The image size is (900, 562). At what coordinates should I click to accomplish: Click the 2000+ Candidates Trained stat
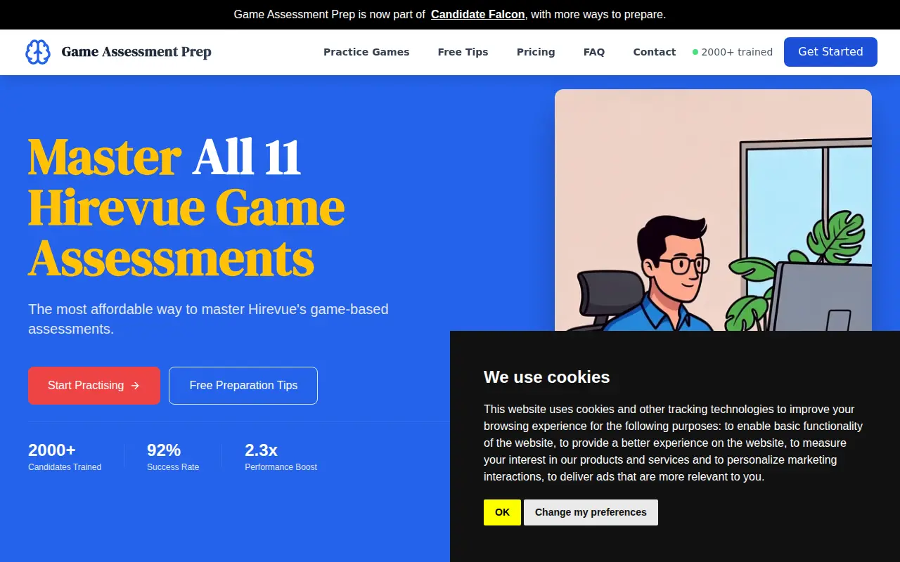65,457
